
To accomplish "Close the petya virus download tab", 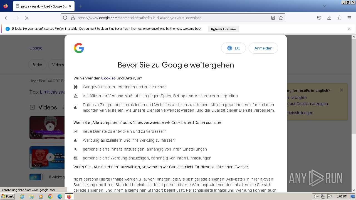I will coord(70,6).
